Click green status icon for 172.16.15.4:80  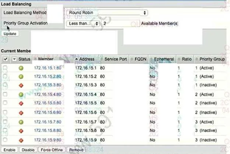[x=21, y=94]
